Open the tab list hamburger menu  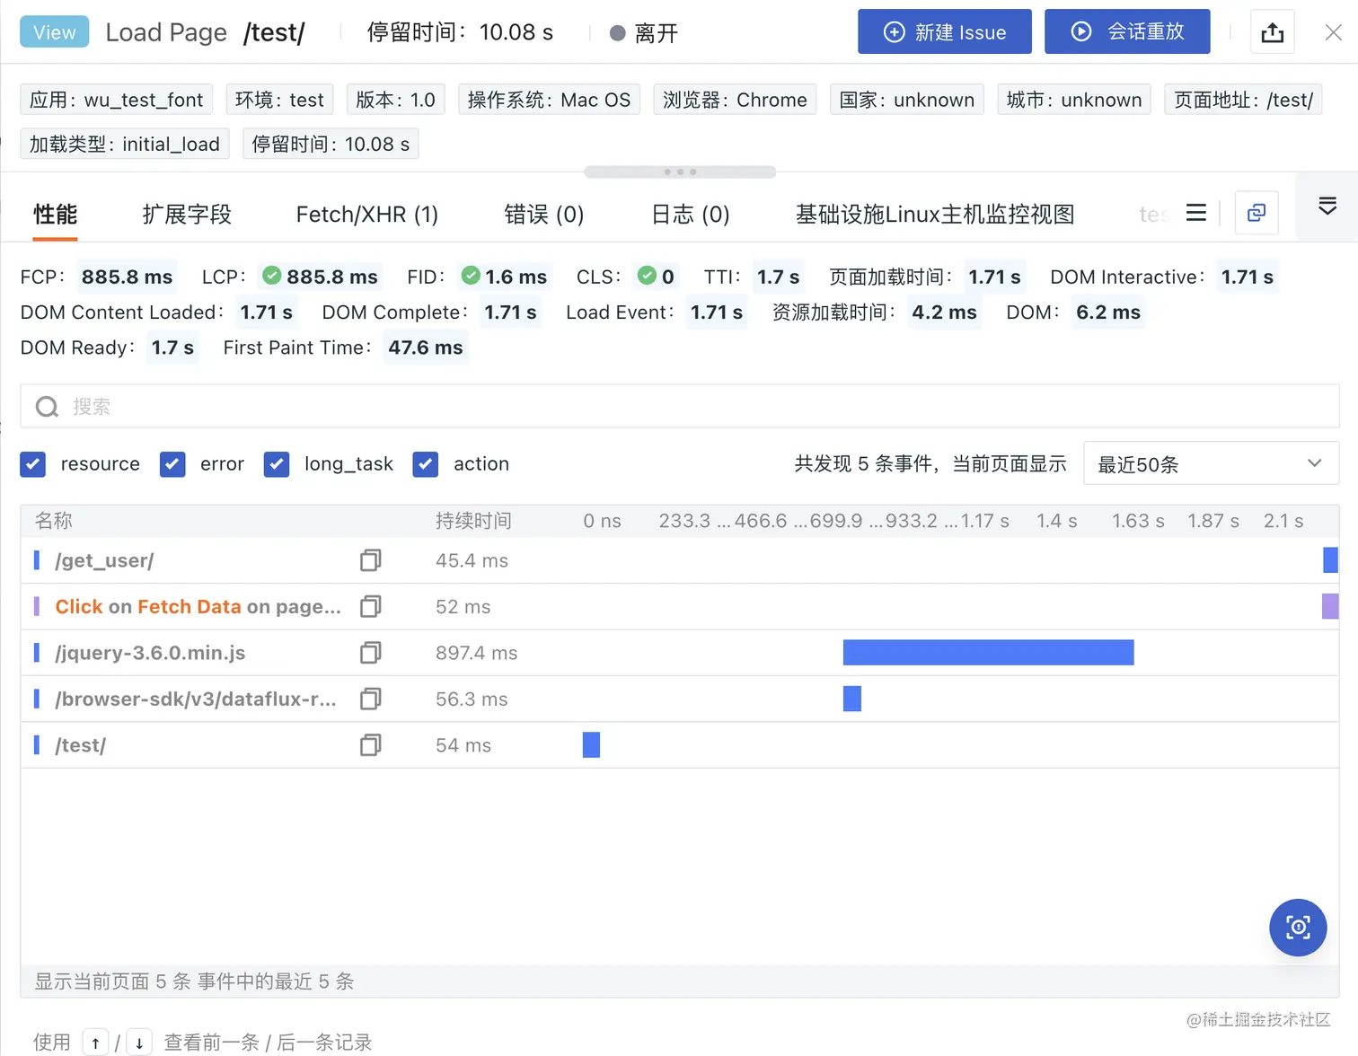(x=1196, y=213)
